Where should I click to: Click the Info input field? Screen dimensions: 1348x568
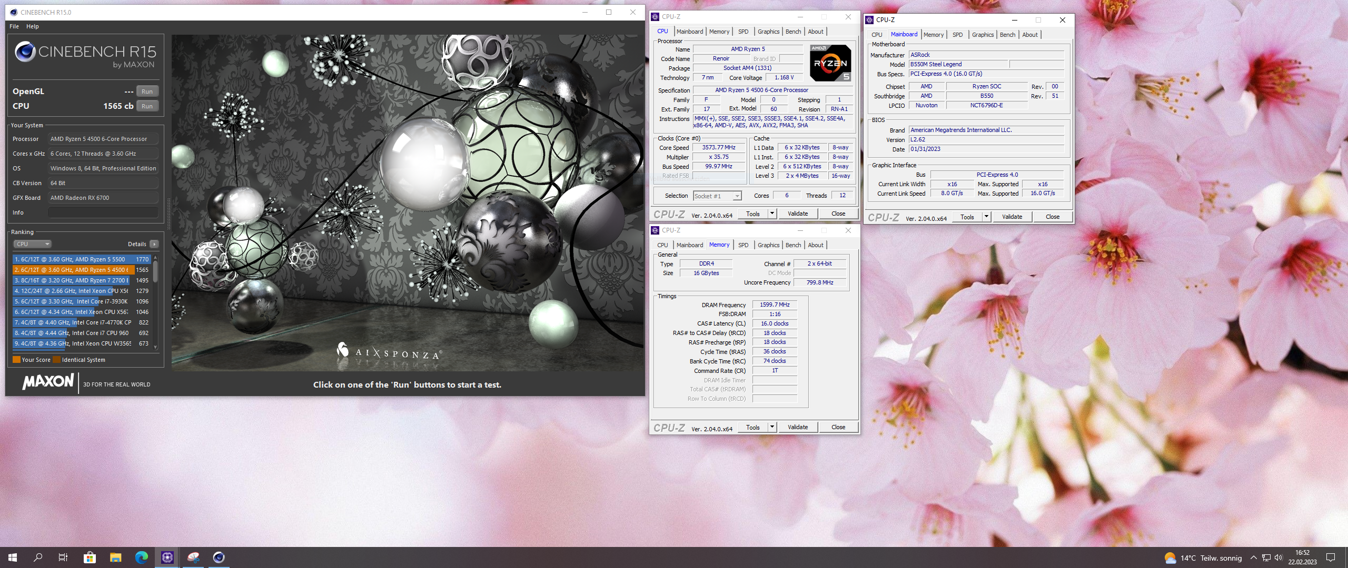pos(103,212)
